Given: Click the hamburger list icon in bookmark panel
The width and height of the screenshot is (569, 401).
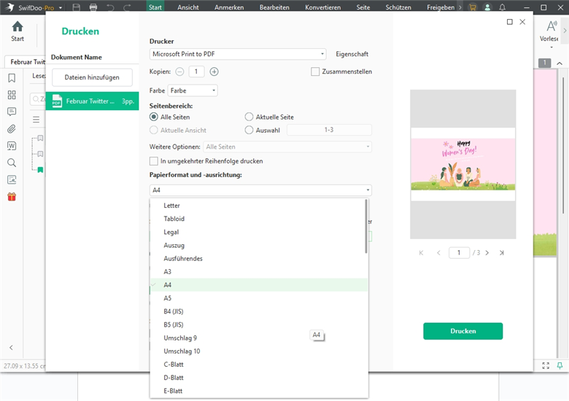Looking at the screenshot, I should [36, 120].
